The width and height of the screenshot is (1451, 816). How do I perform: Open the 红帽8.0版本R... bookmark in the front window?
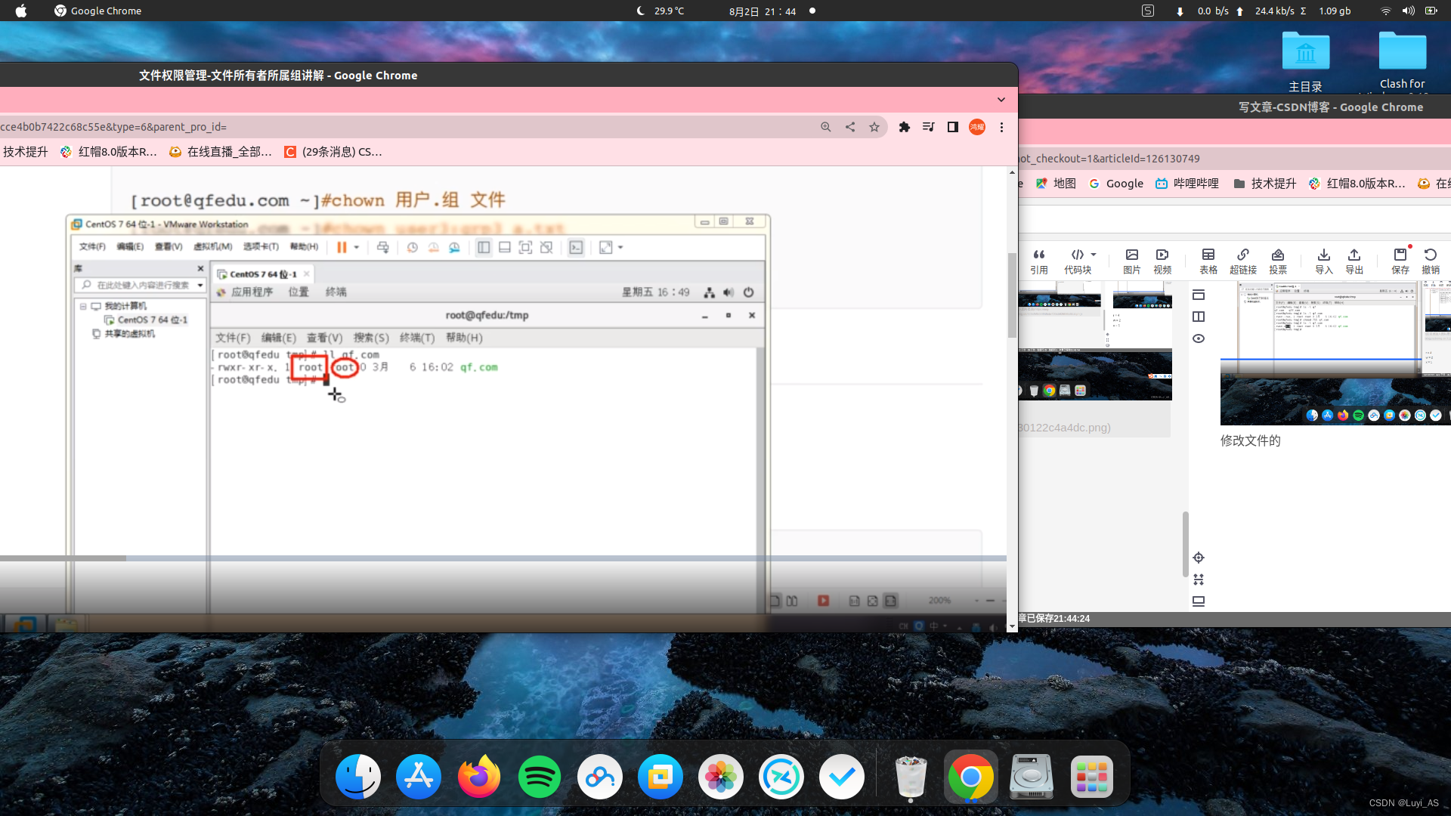pyautogui.click(x=108, y=152)
